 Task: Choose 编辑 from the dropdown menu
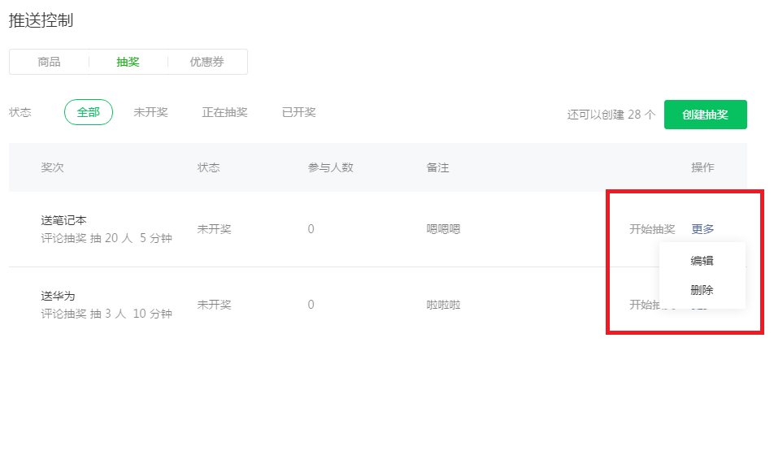pyautogui.click(x=702, y=261)
